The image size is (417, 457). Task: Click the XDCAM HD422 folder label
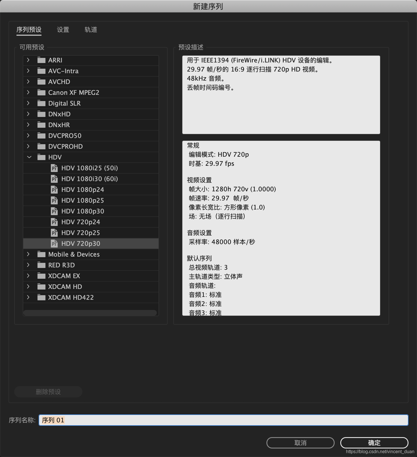pyautogui.click(x=71, y=297)
